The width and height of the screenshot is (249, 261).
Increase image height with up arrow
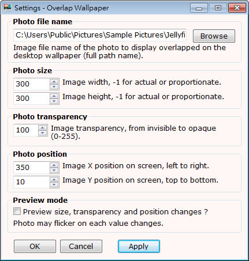click(x=54, y=96)
